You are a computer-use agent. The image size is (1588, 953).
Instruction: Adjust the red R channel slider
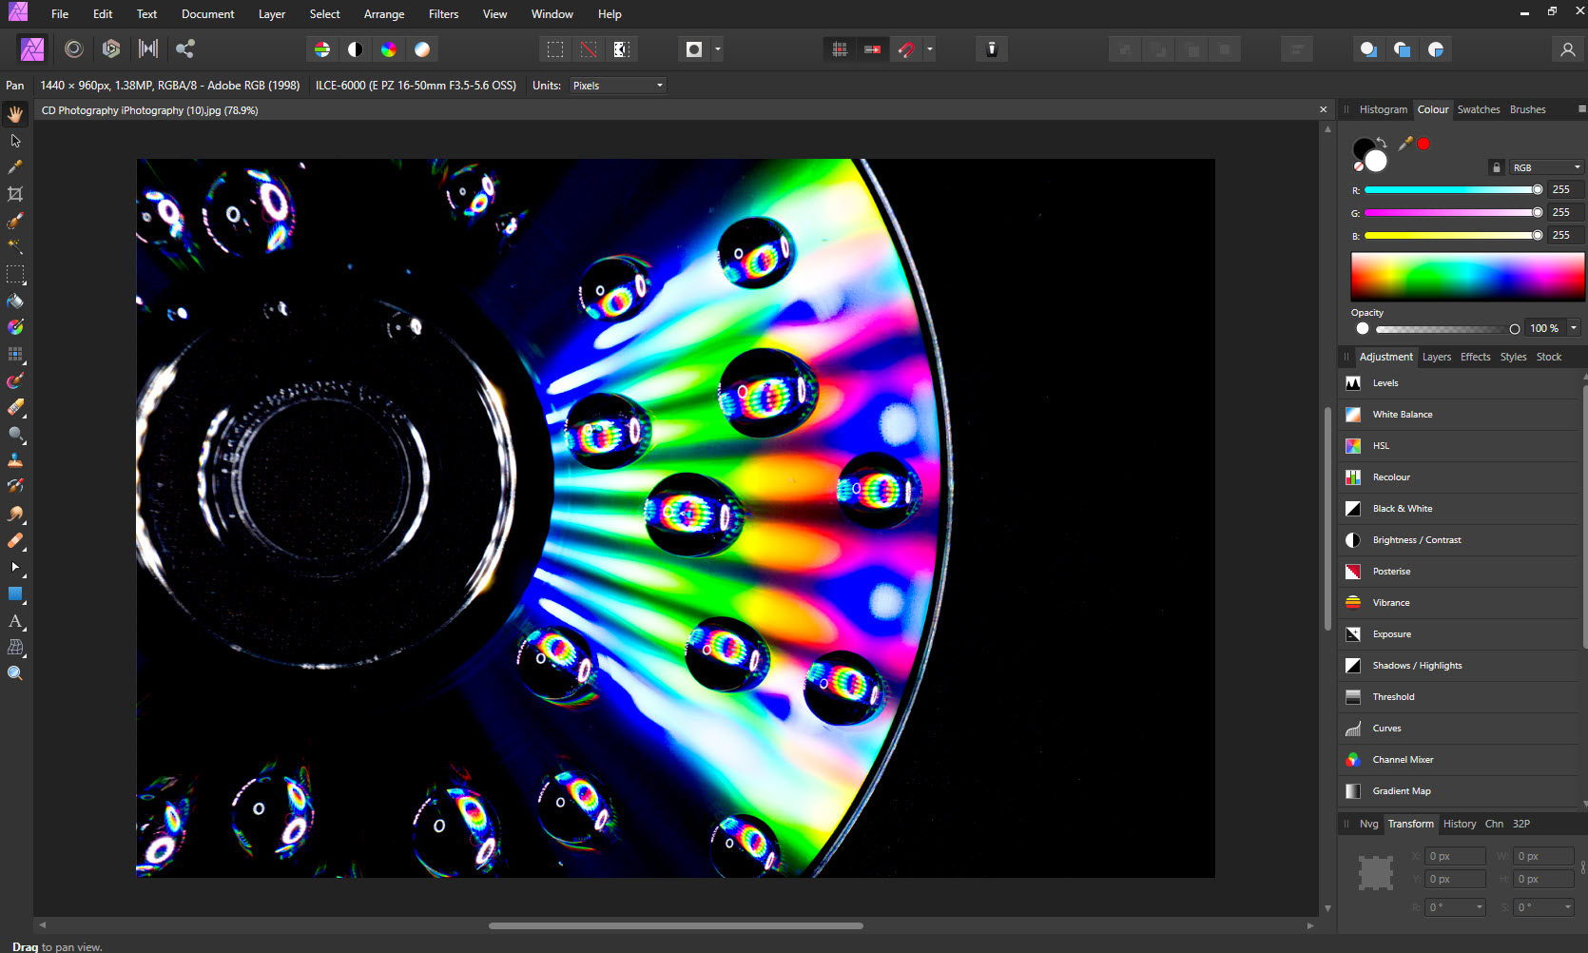coord(1454,190)
